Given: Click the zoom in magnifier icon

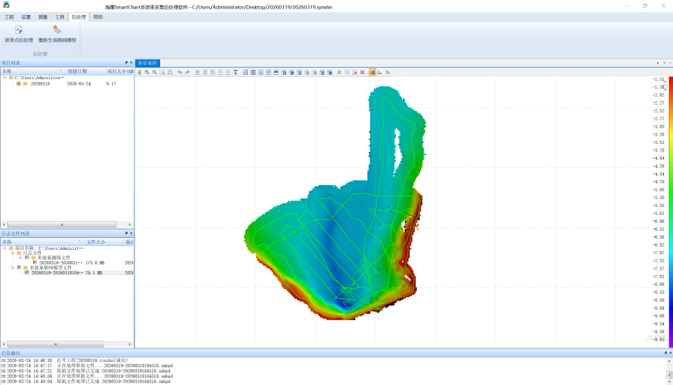Looking at the screenshot, I should pos(147,72).
